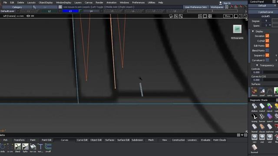Apply the box mode diagnostic shade

click(x=254, y=148)
